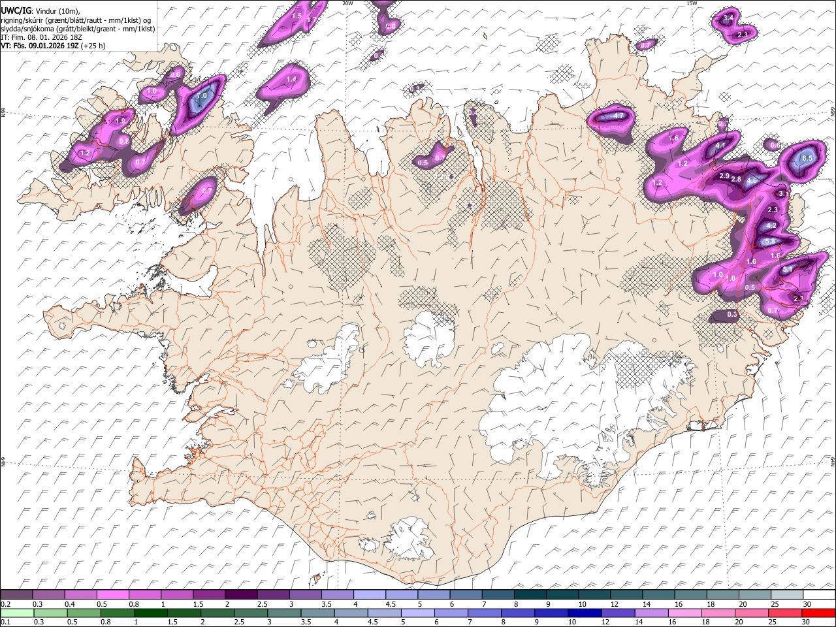Click the '0.4' label under the snow scale
This screenshot has width=836, height=627.
click(69, 604)
